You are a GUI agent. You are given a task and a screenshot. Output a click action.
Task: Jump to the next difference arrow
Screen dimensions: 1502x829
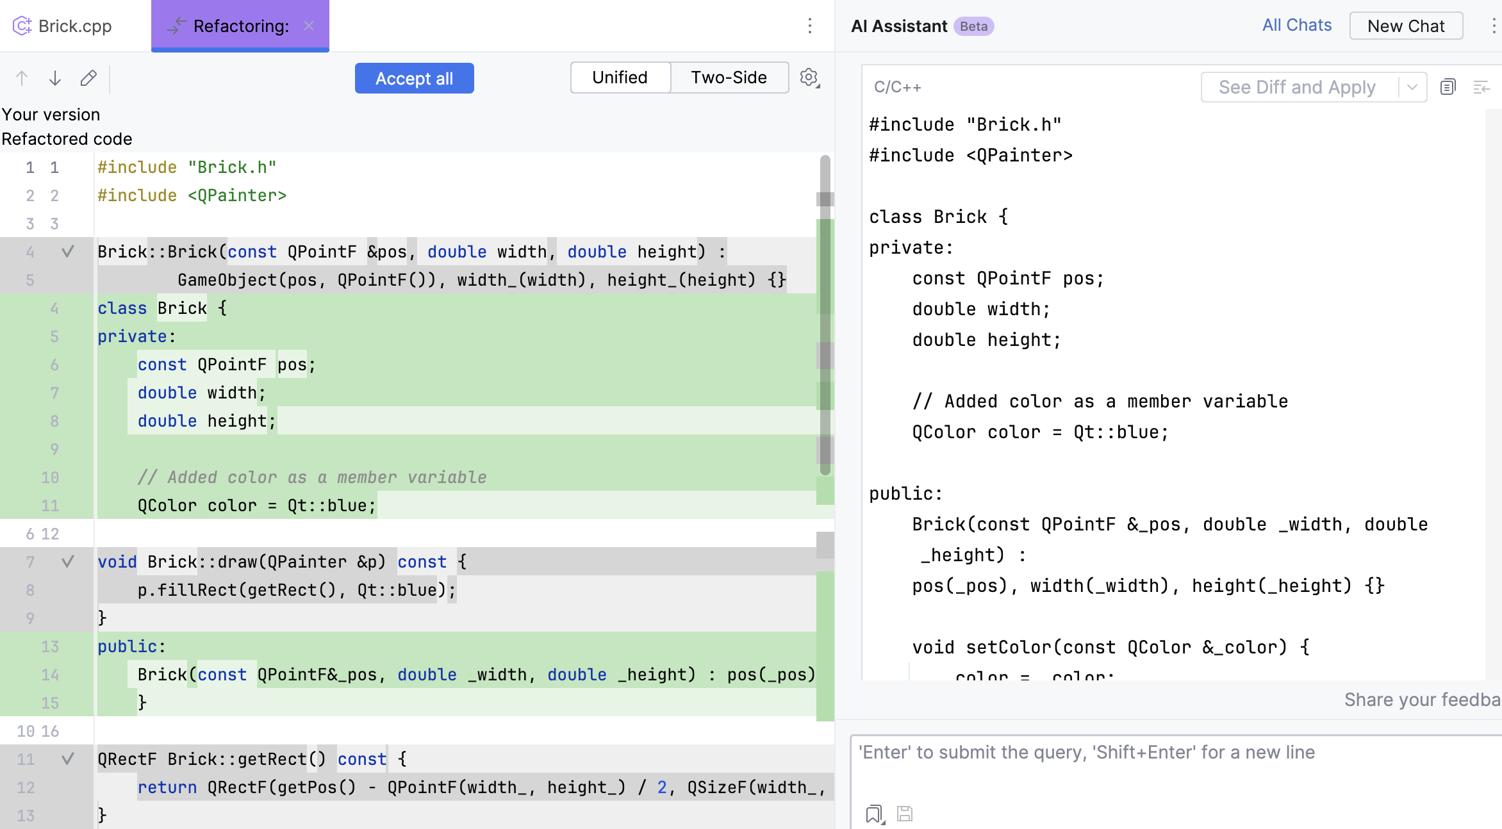pos(55,78)
